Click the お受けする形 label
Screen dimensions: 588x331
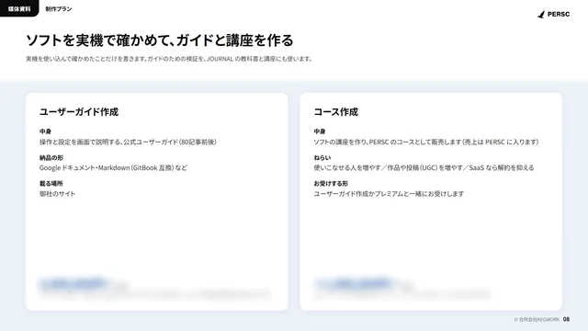point(331,184)
